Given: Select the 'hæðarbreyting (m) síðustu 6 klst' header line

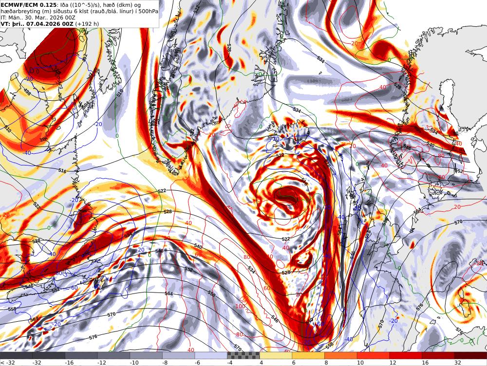Looking at the screenshot, I should [79, 12].
